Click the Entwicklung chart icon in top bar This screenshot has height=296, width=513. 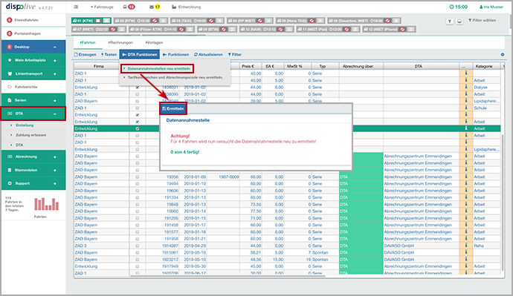pyautogui.click(x=174, y=7)
